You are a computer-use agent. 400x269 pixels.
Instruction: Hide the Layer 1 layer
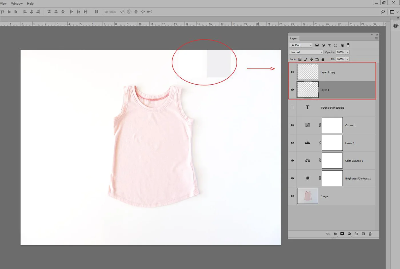pos(292,90)
